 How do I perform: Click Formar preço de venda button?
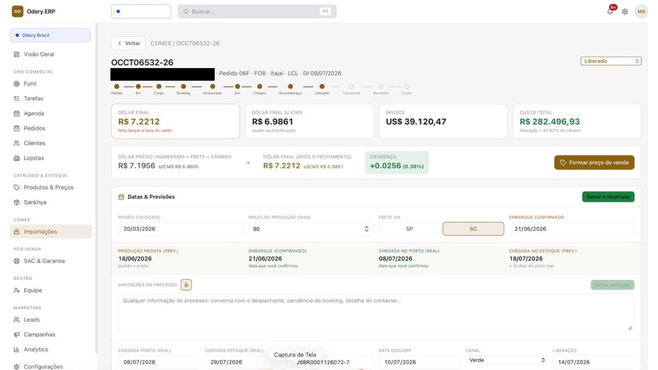pos(594,162)
